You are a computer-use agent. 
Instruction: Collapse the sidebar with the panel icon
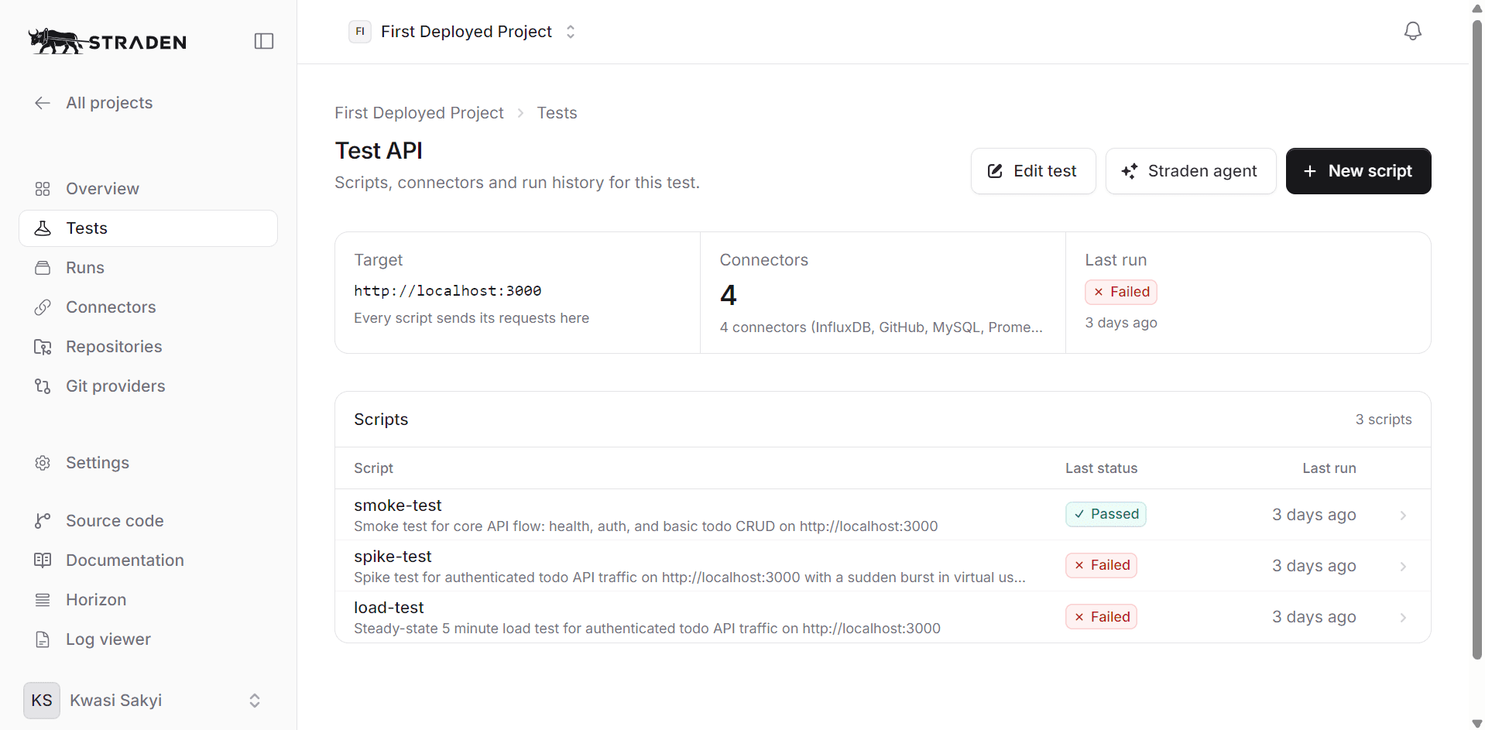point(264,41)
